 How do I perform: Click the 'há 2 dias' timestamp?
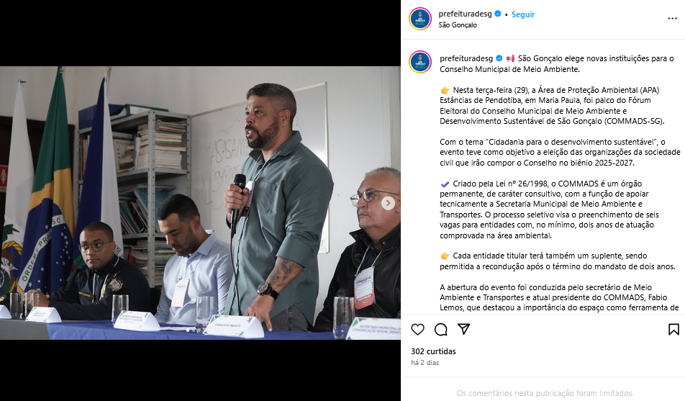click(x=425, y=363)
